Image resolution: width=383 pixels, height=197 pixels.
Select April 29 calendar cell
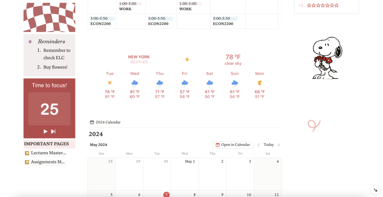point(130,174)
